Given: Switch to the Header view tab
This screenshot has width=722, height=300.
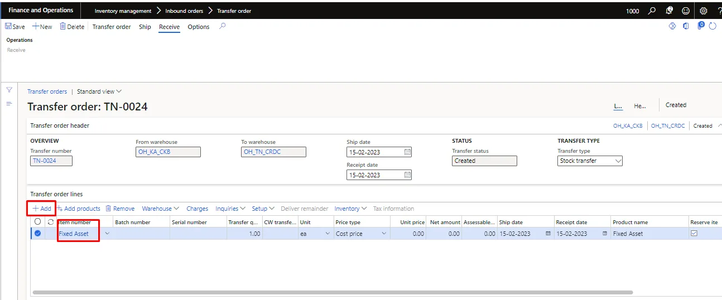Looking at the screenshot, I should click(x=640, y=105).
